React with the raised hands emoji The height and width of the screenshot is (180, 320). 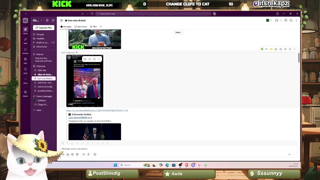[271, 49]
